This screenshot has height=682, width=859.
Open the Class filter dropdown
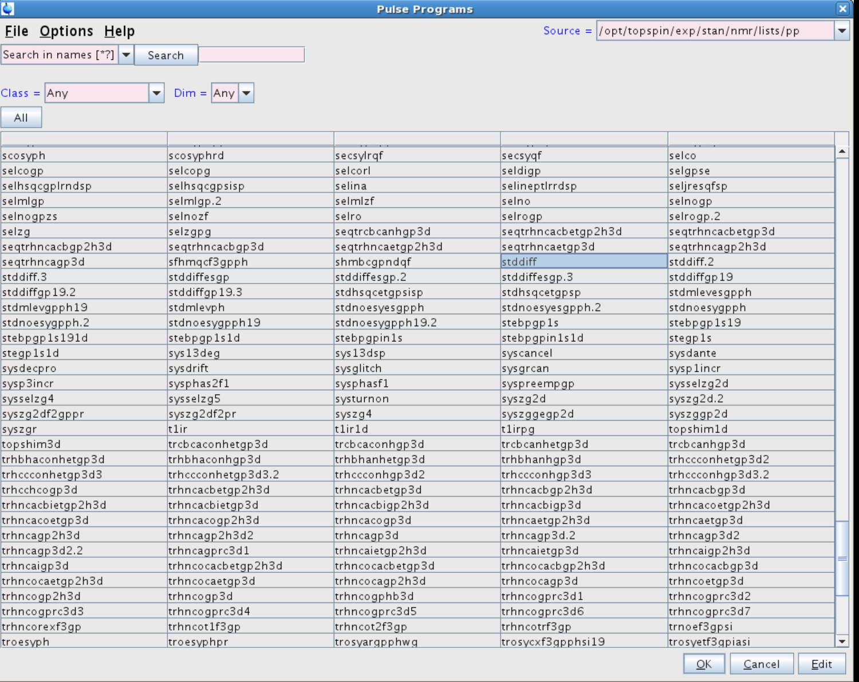(156, 93)
